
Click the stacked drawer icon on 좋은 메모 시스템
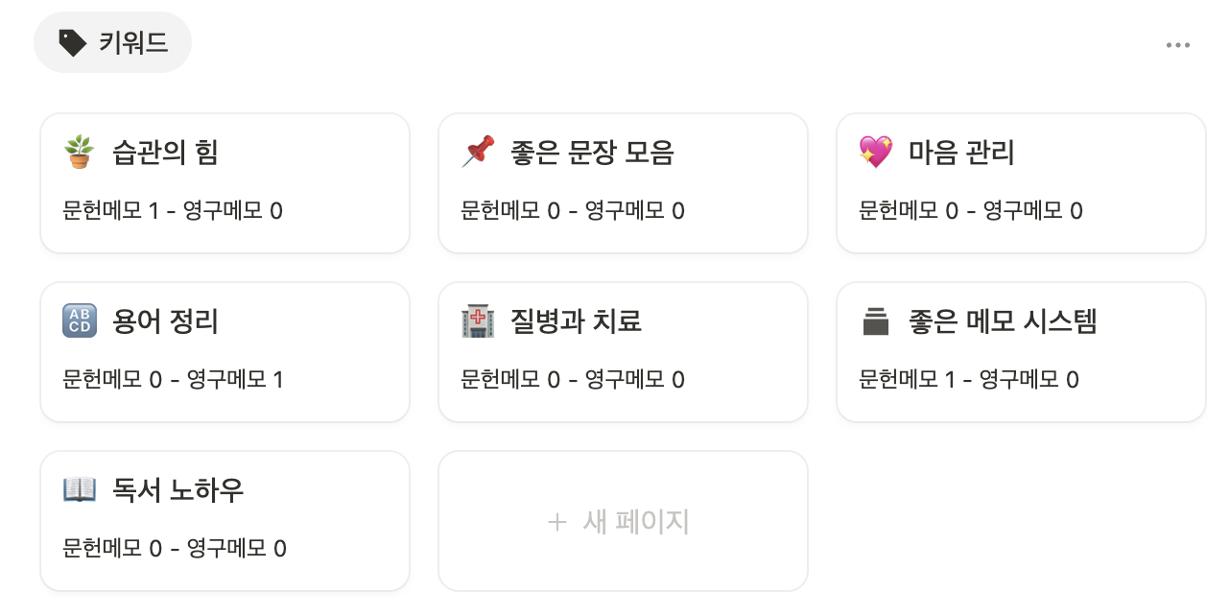click(x=875, y=321)
